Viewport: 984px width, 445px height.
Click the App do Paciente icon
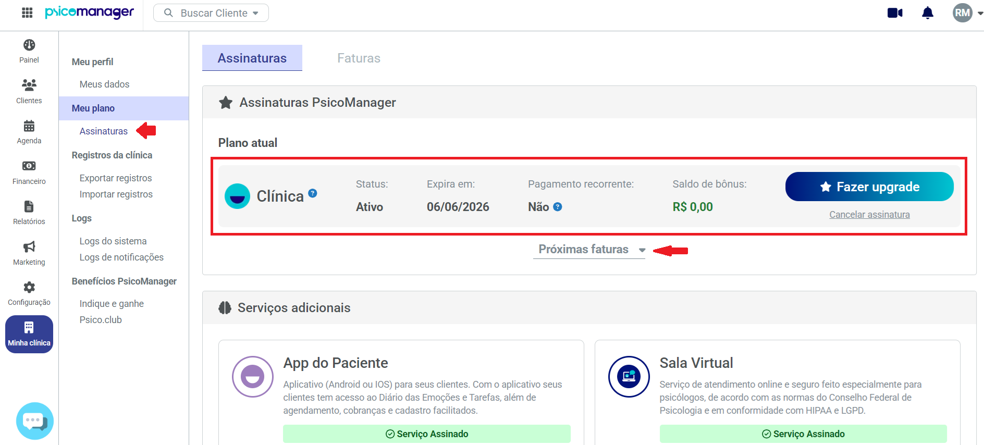(x=253, y=377)
